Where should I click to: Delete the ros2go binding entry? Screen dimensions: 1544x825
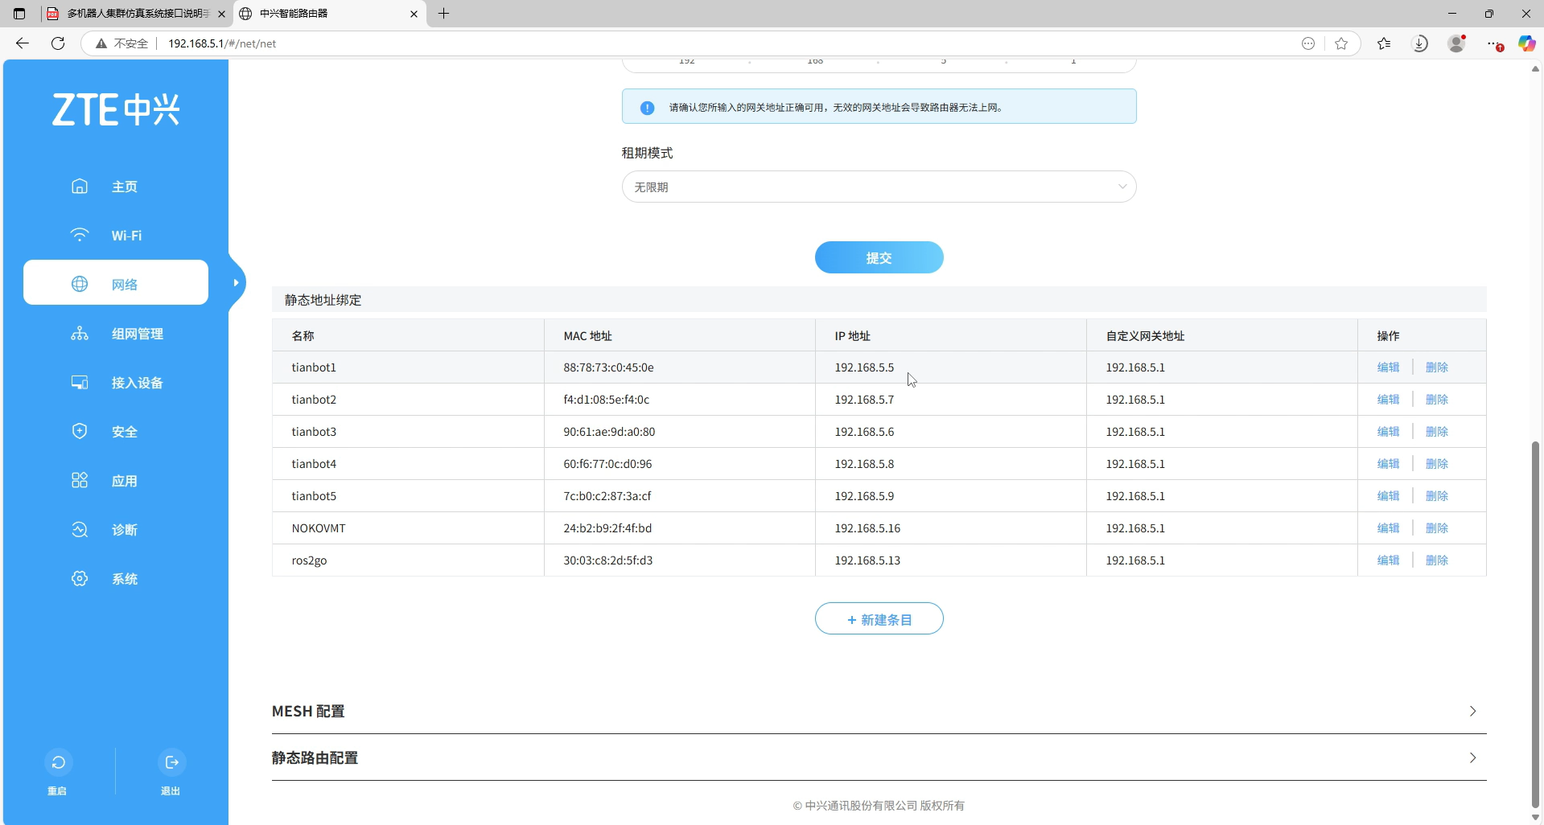(1436, 560)
